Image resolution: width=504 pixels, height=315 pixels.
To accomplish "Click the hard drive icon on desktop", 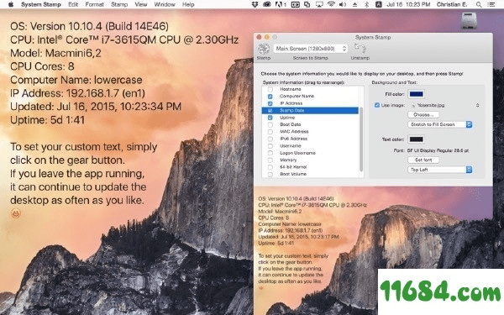I will click(469, 20).
